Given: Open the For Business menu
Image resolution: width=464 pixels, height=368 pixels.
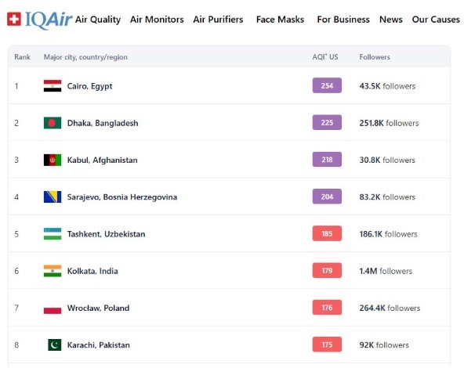Looking at the screenshot, I should 343,20.
